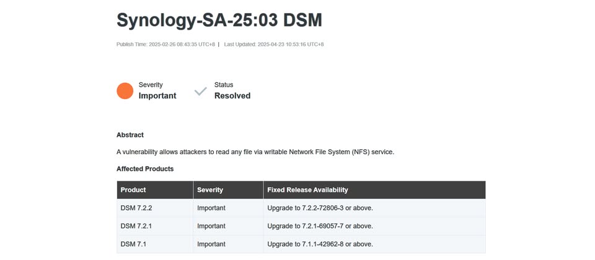Click the Resolved status checkmark icon
Image resolution: width=595 pixels, height=260 pixels.
[200, 91]
